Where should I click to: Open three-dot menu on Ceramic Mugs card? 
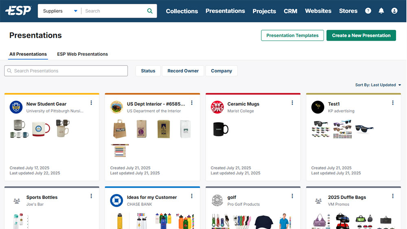[x=292, y=103]
